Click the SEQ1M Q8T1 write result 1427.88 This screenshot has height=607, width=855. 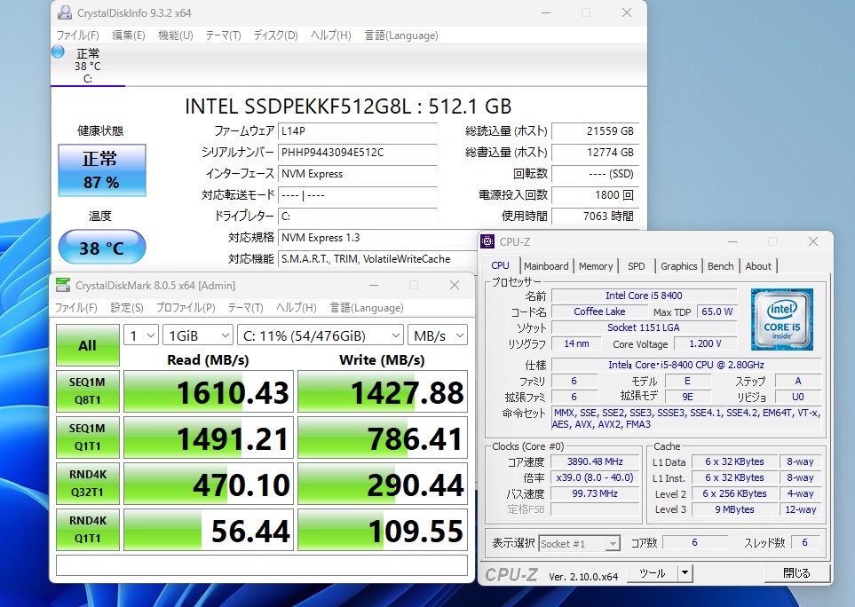[x=383, y=391]
